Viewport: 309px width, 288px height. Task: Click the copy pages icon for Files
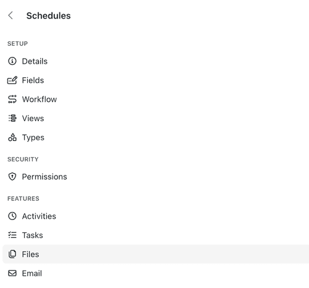point(12,254)
